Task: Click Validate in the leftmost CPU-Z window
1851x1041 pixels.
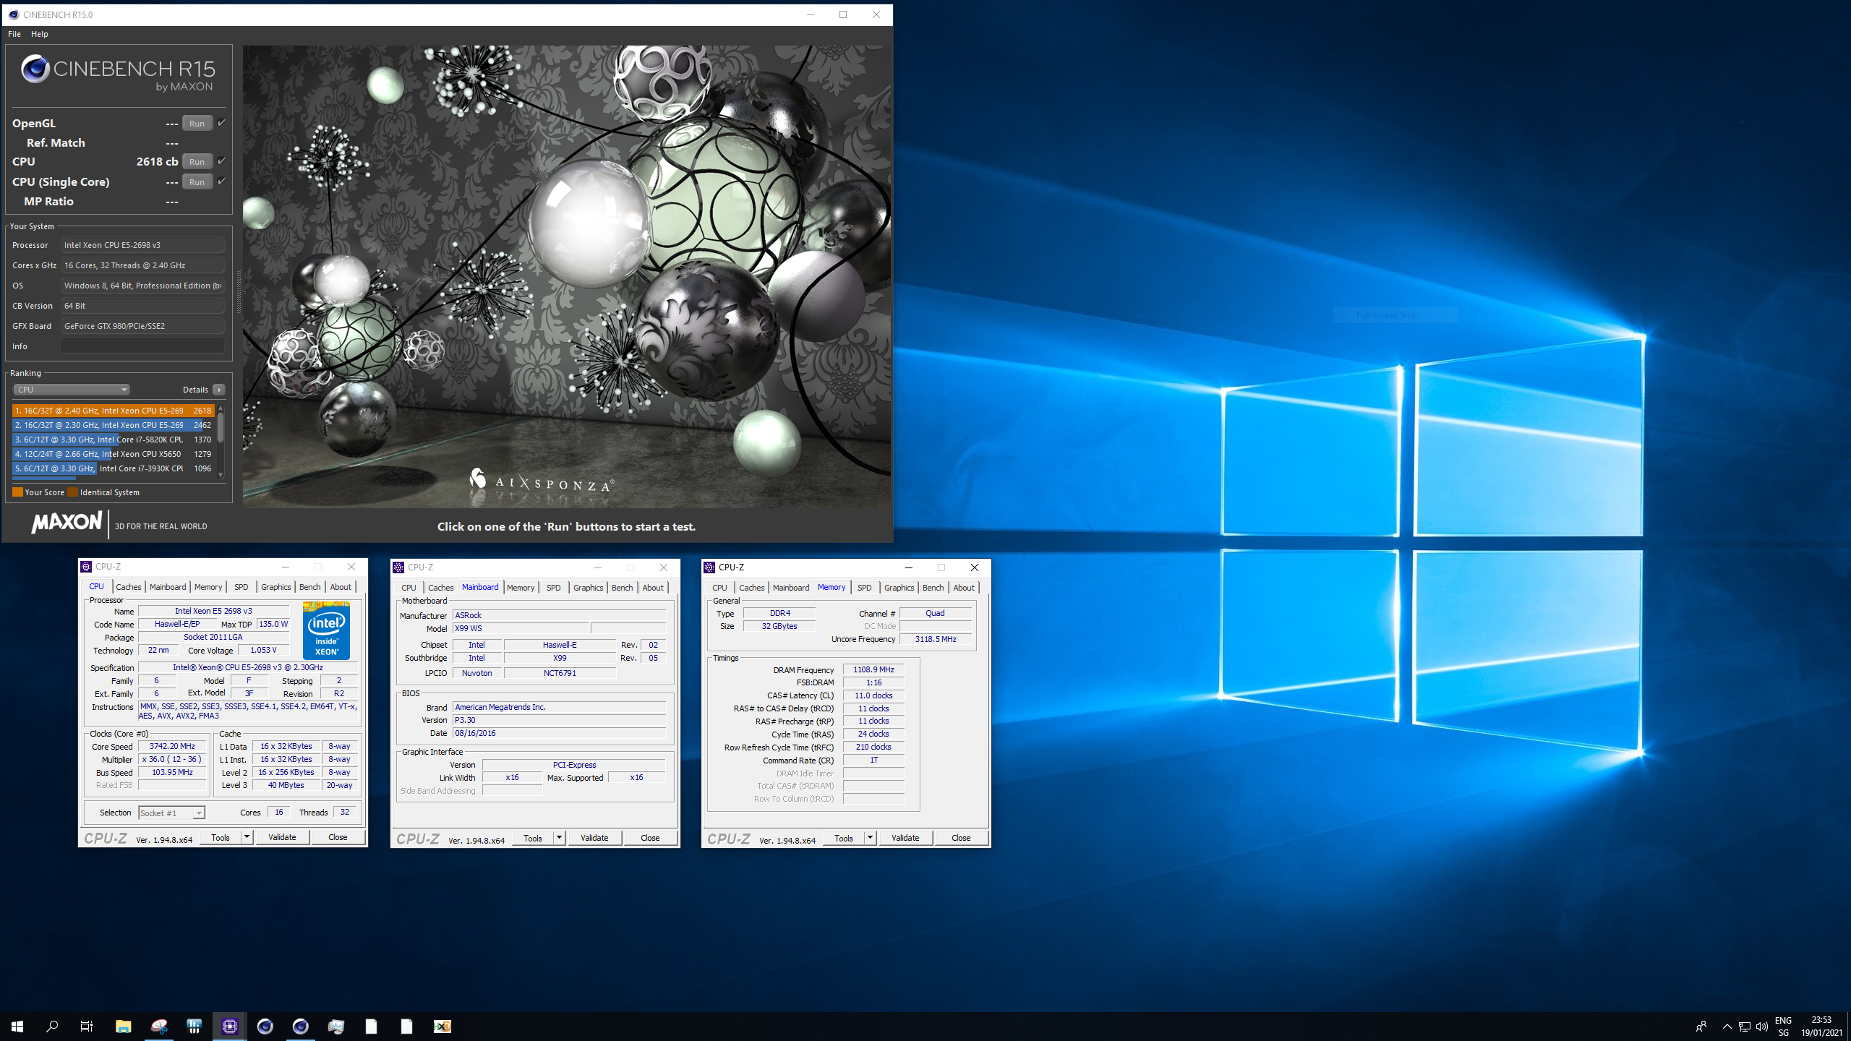Action: (x=282, y=837)
